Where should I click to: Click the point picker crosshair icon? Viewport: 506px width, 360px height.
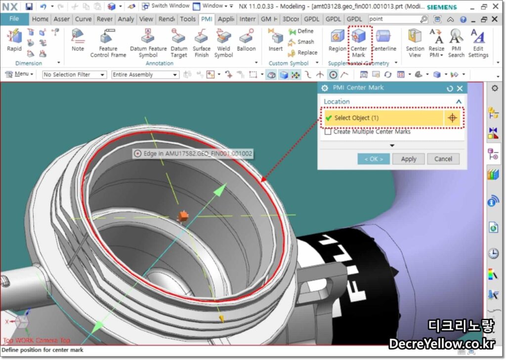click(453, 118)
